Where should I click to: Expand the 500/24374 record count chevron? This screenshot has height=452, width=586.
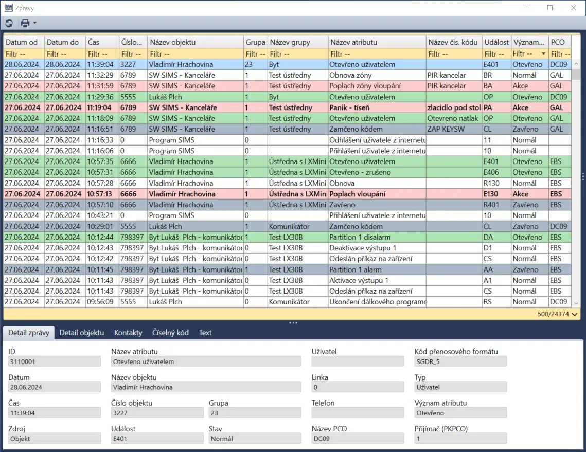574,314
